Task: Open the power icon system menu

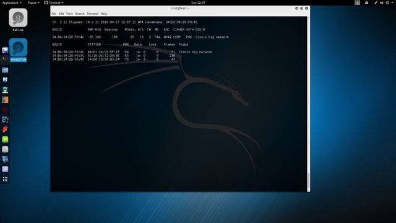Action: [387, 2]
